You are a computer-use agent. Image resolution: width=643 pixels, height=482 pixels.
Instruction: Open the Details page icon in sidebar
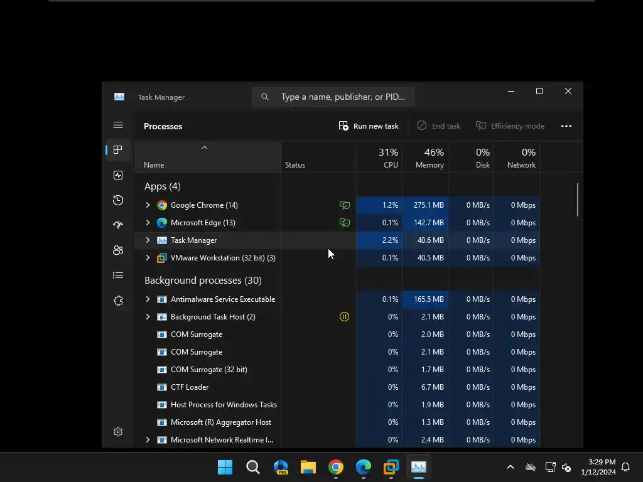[x=118, y=276]
